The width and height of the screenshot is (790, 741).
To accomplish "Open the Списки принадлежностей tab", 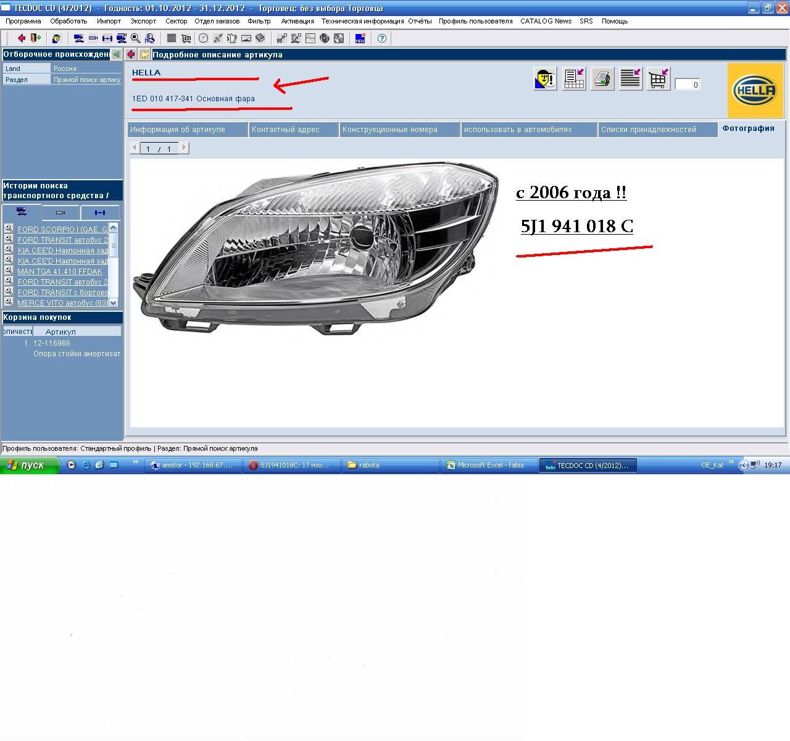I will coord(658,130).
